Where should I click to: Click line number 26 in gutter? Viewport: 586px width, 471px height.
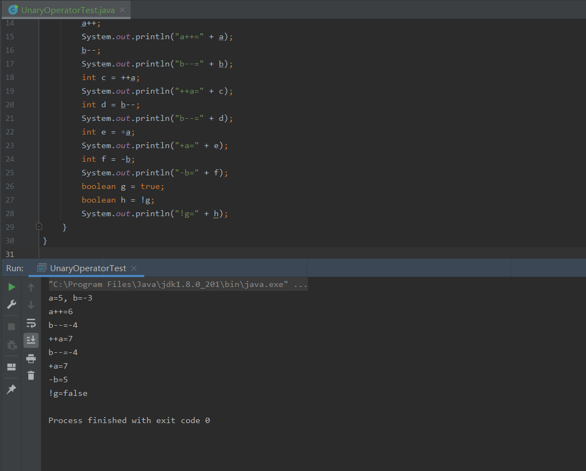(10, 186)
